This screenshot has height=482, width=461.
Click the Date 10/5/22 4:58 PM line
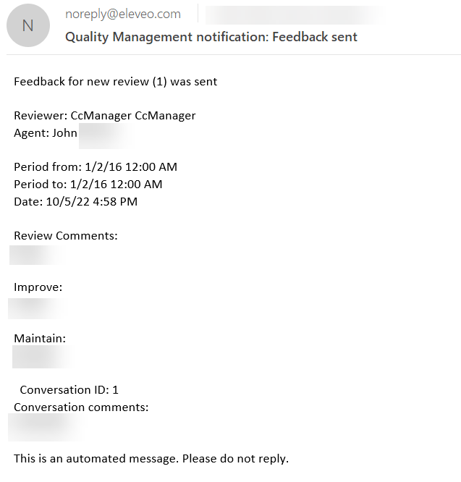pyautogui.click(x=75, y=201)
